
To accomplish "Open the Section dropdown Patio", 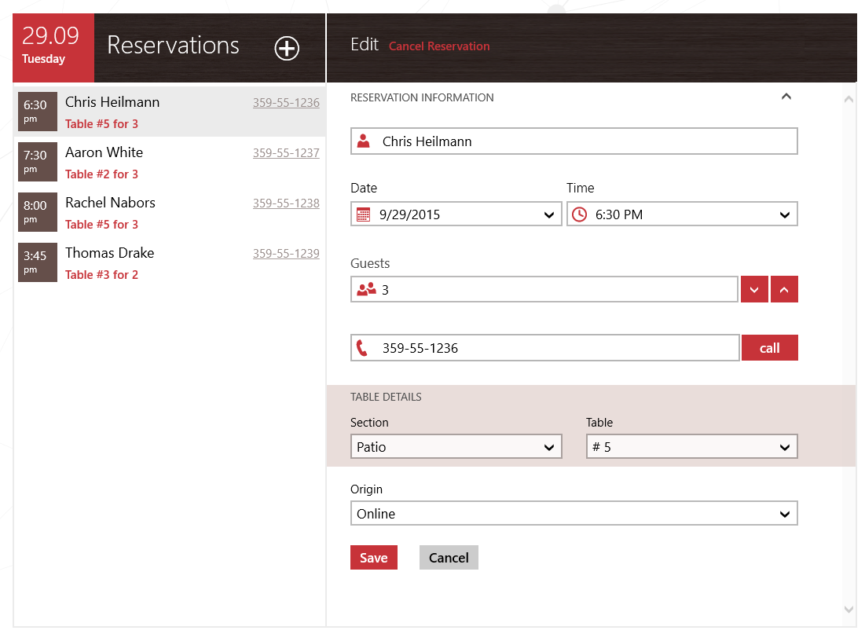I will coord(456,446).
